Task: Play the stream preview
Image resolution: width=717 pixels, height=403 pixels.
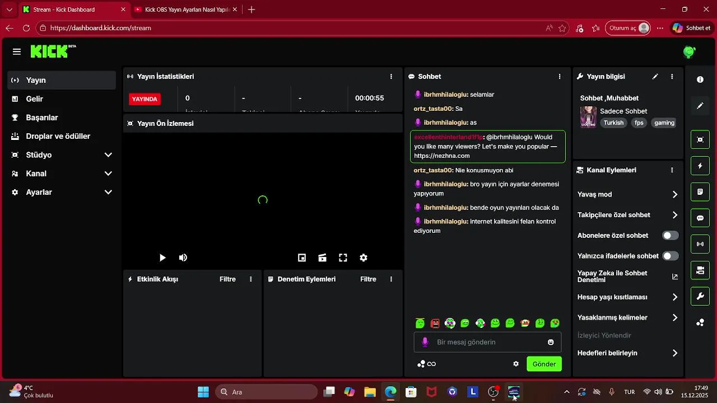Action: (x=162, y=257)
